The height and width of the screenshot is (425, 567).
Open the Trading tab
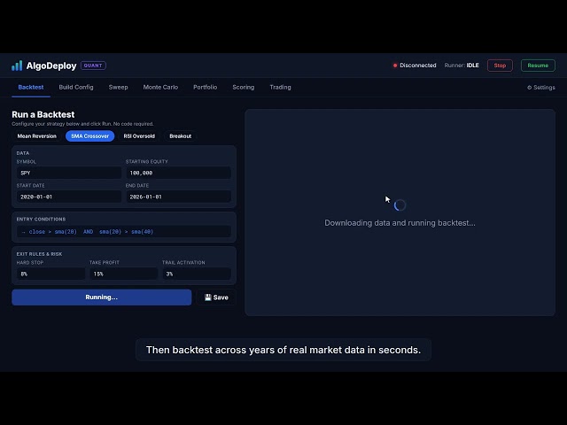(x=280, y=87)
